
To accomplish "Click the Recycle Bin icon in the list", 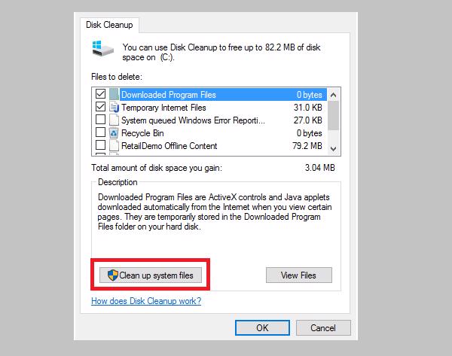I will click(115, 133).
